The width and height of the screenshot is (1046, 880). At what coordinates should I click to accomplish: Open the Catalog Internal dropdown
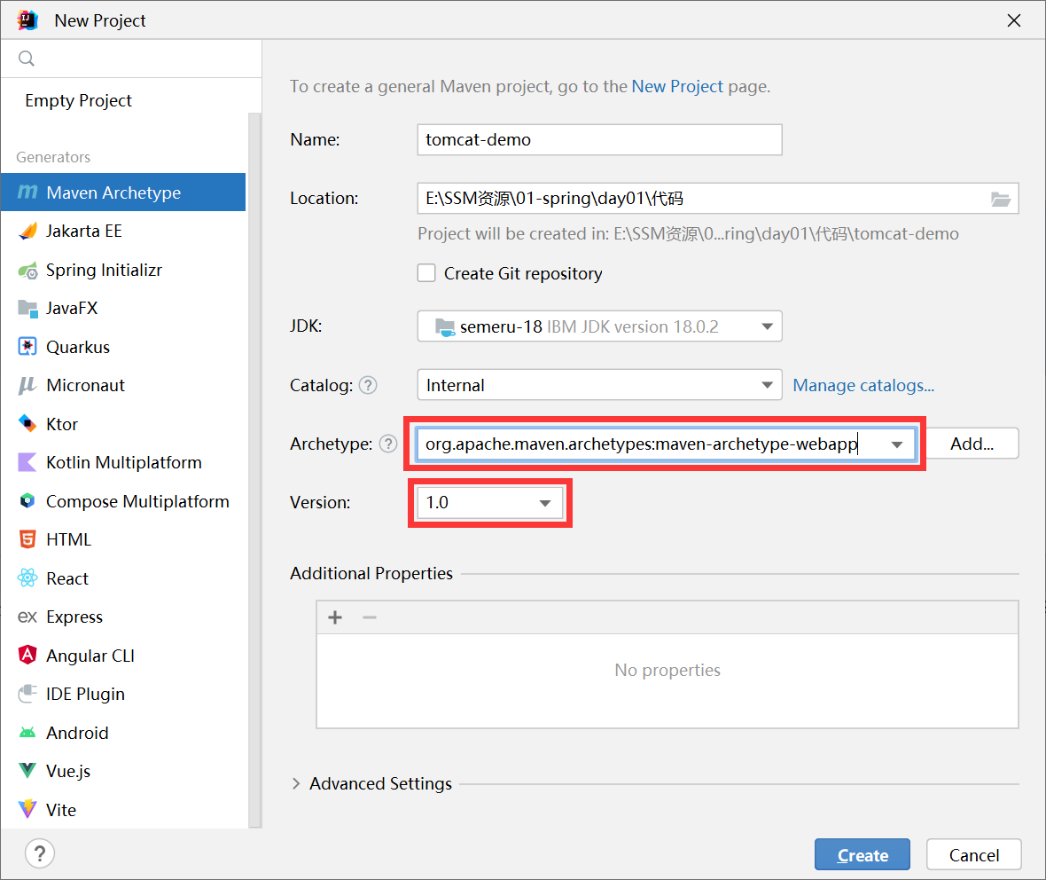point(600,385)
